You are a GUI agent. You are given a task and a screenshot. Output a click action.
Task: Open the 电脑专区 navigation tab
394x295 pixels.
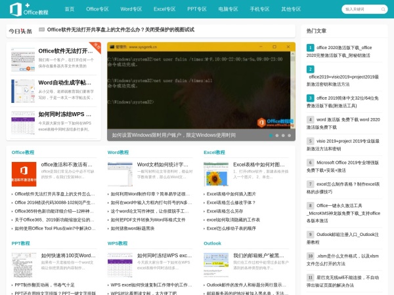click(228, 9)
